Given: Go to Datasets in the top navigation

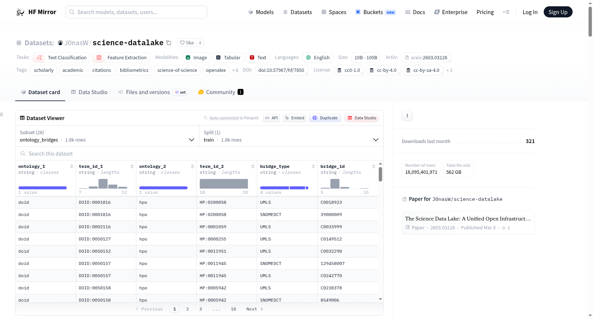Looking at the screenshot, I should point(298,12).
